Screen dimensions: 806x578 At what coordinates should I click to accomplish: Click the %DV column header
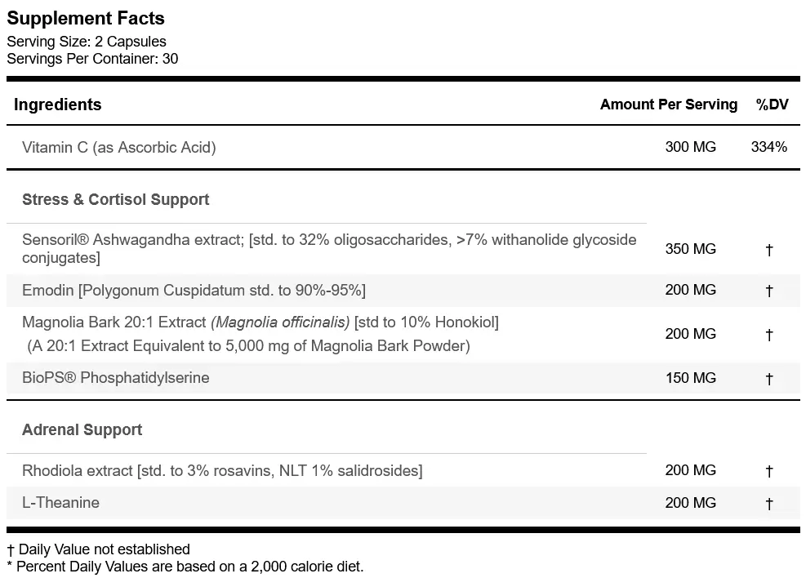[x=772, y=104]
